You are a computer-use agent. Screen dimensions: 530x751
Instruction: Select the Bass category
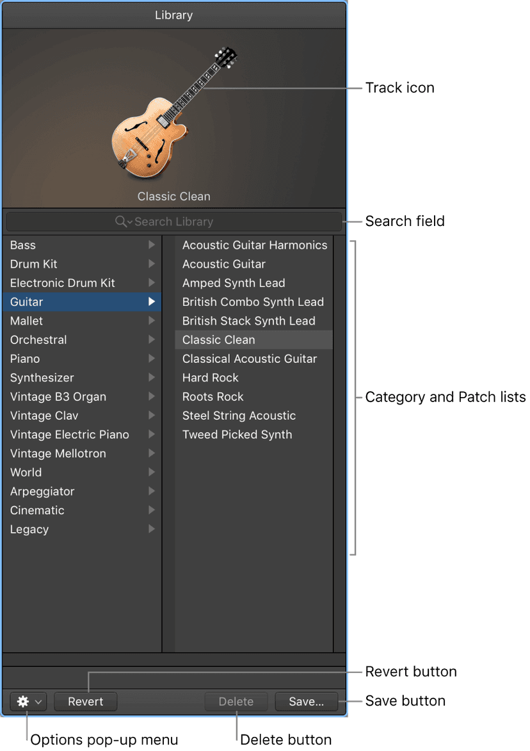tap(82, 245)
